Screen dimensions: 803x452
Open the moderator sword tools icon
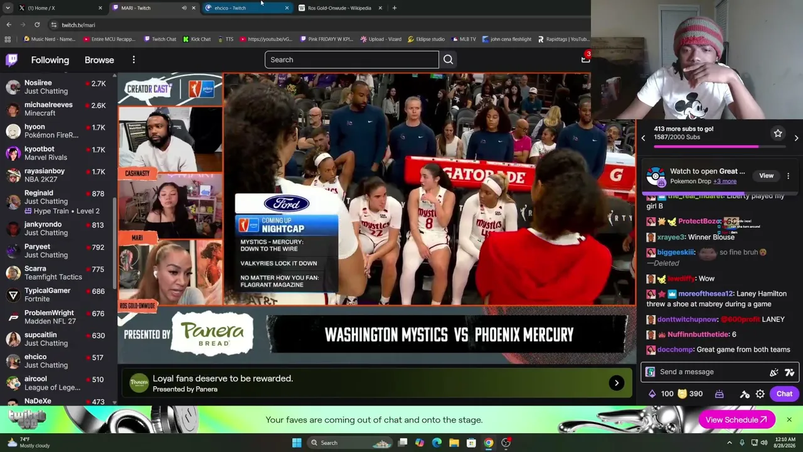(745, 394)
